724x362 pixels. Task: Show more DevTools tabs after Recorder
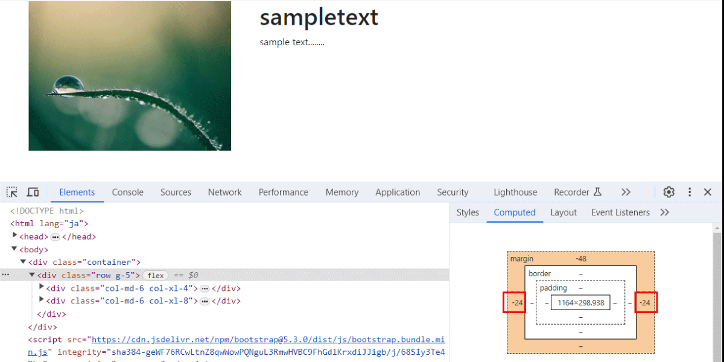626,192
